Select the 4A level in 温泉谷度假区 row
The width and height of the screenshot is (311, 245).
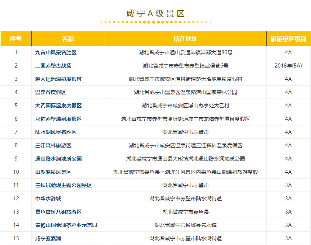pyautogui.click(x=288, y=92)
